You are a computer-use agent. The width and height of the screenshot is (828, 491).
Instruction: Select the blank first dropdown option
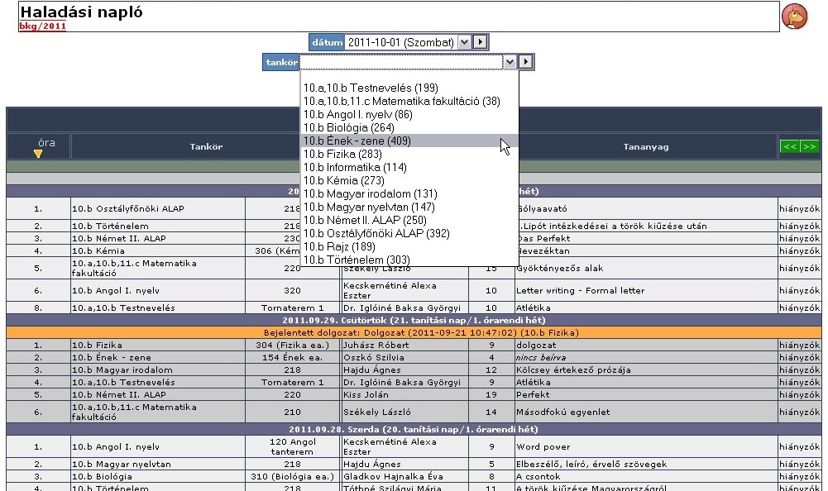click(409, 76)
